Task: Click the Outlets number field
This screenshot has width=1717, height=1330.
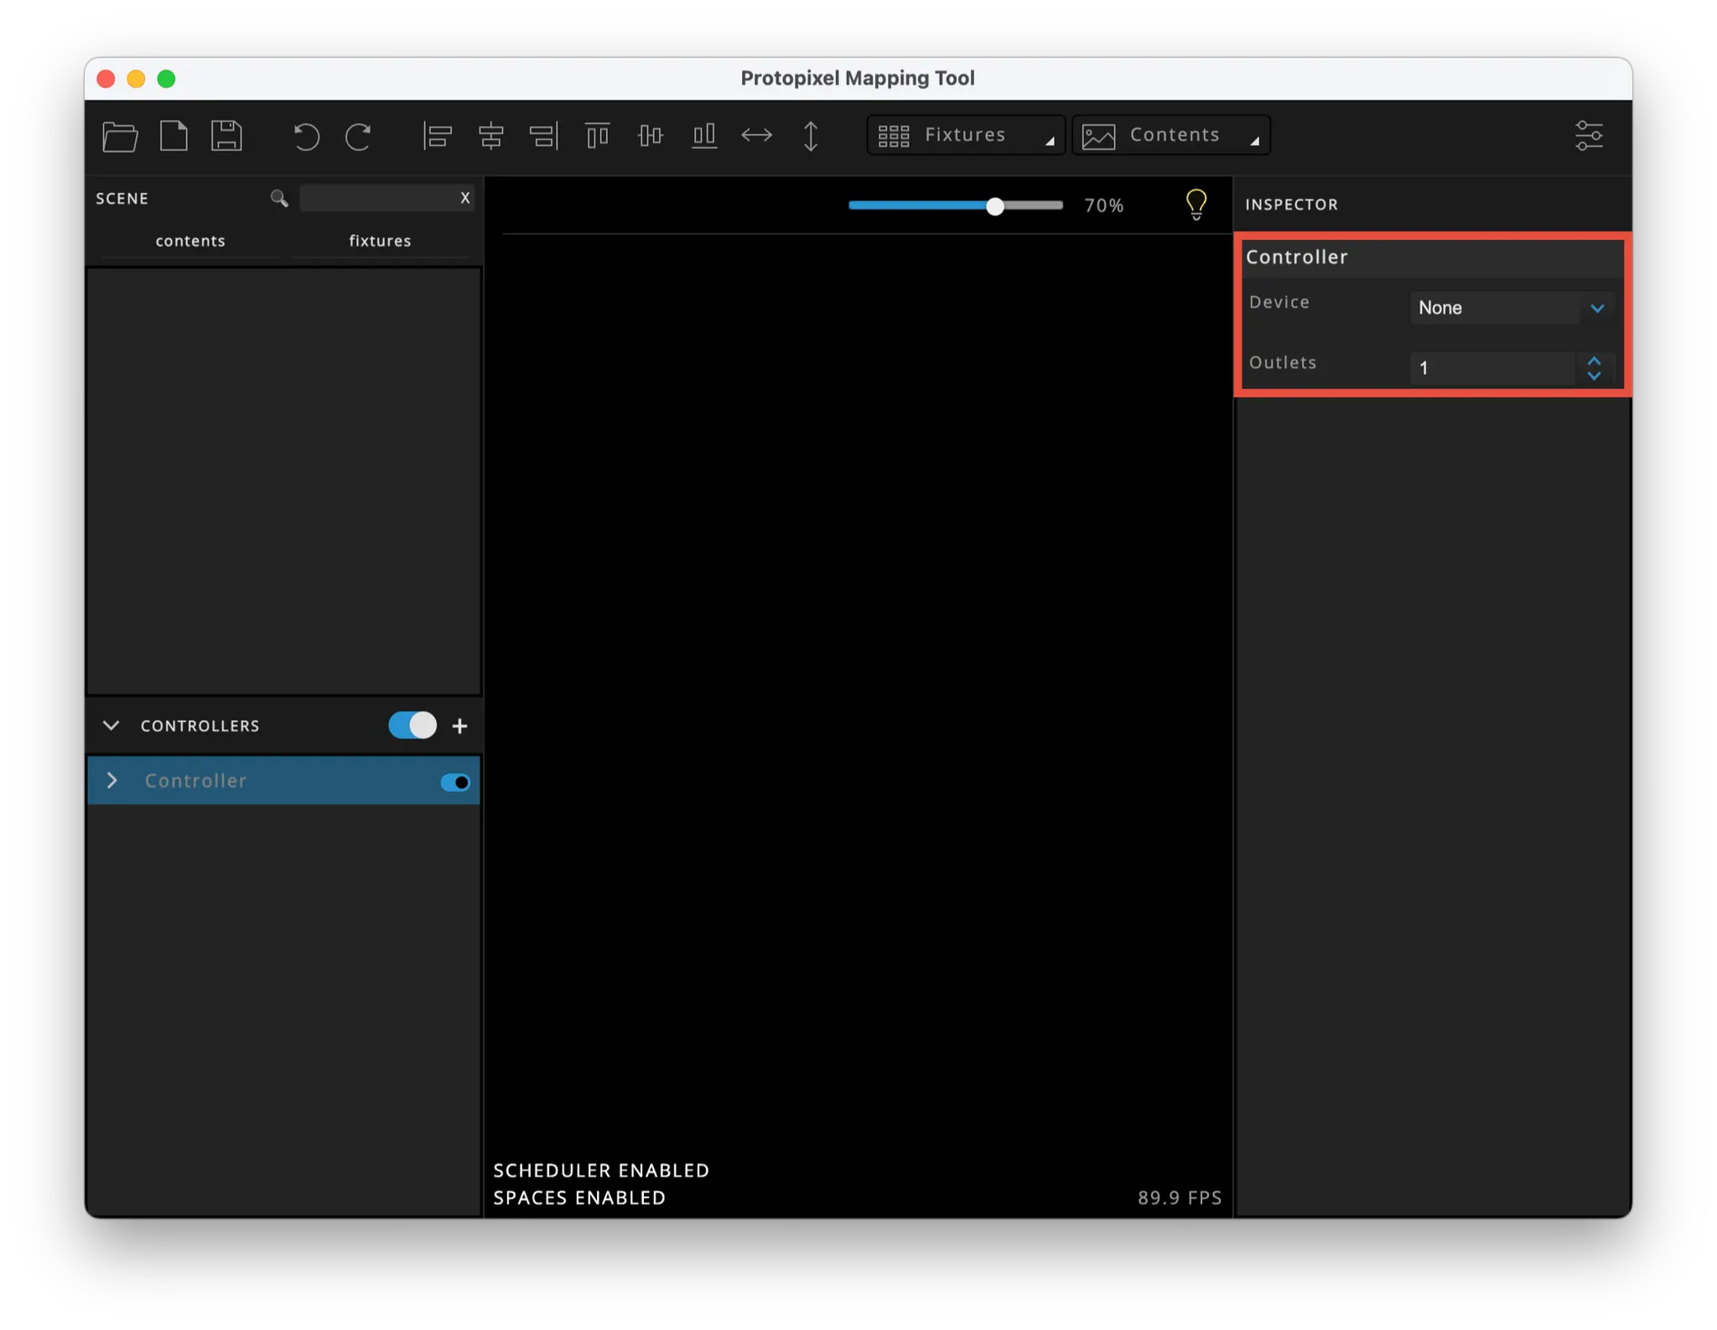Action: (x=1492, y=368)
